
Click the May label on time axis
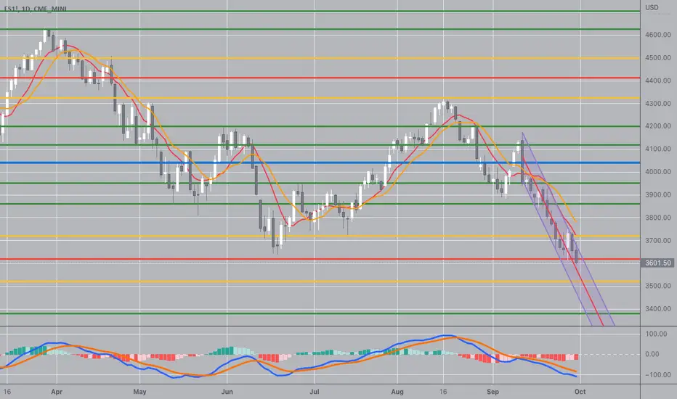[139, 392]
